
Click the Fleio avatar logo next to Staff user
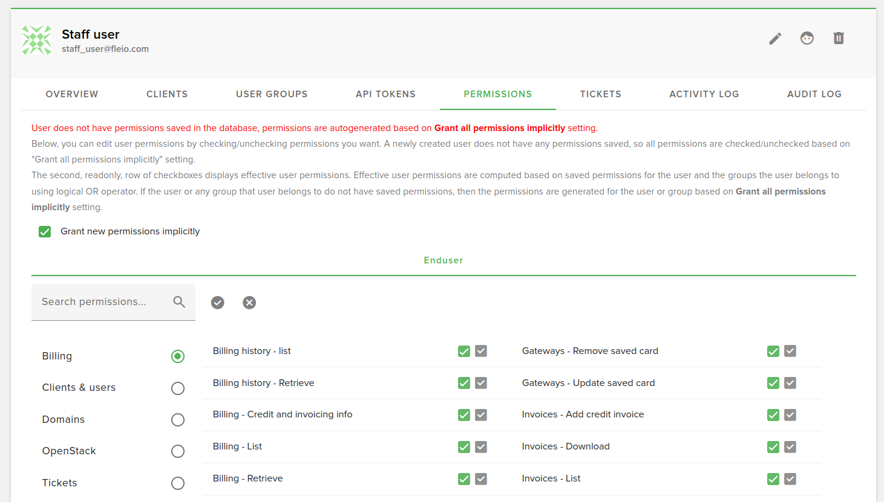click(36, 40)
